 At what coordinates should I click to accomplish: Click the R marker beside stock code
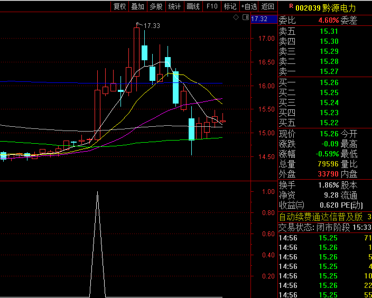pos(291,6)
